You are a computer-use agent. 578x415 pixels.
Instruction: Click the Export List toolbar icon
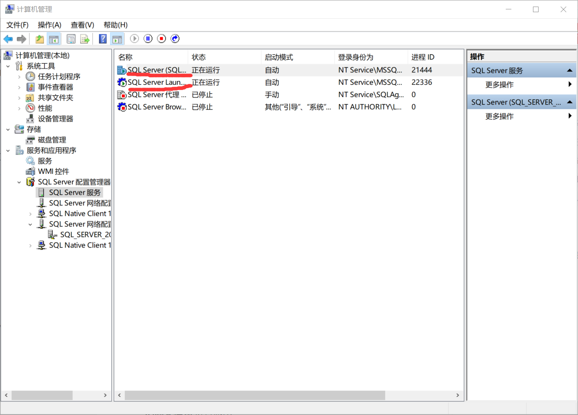tap(85, 38)
